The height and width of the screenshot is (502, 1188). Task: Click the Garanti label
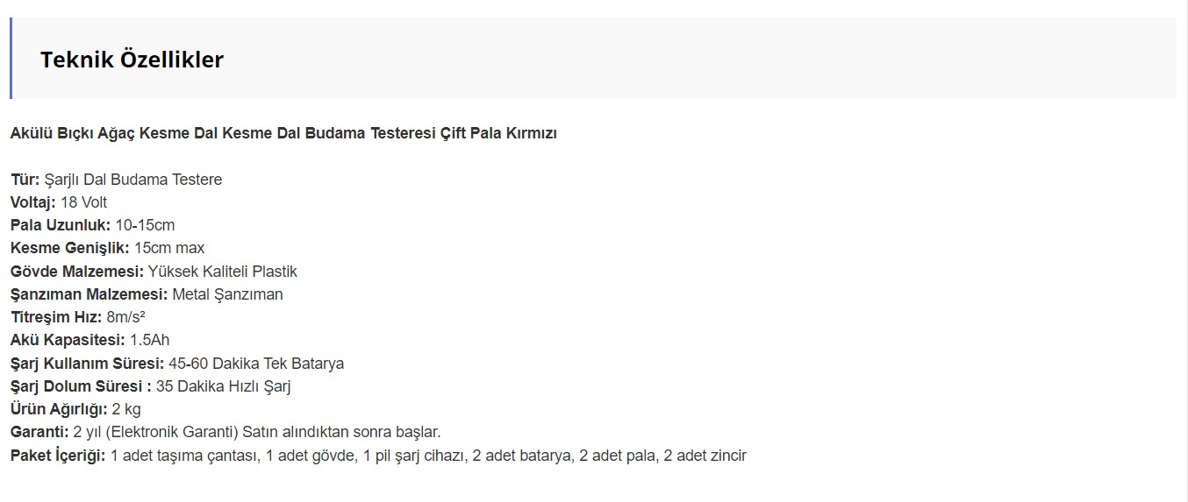pyautogui.click(x=39, y=432)
